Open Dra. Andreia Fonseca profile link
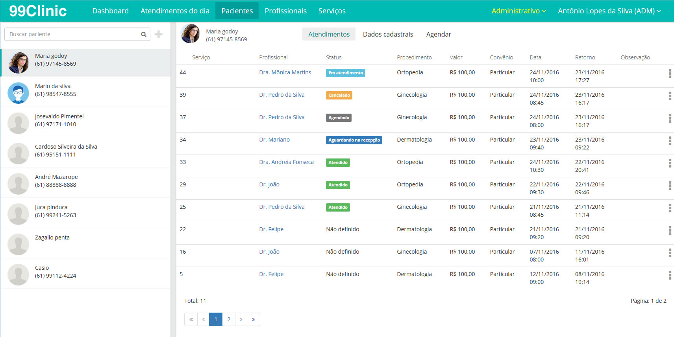Image resolution: width=674 pixels, height=337 pixels. [x=286, y=162]
